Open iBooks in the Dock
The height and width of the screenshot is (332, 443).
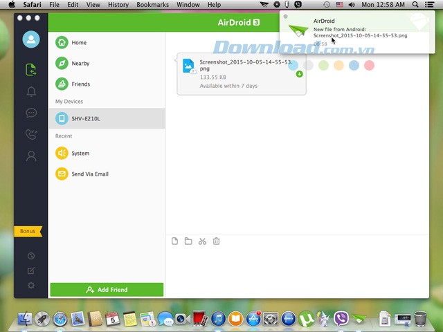[235, 319]
